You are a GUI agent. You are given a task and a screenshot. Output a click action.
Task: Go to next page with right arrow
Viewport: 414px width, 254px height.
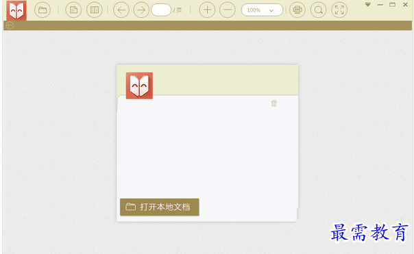(141, 10)
